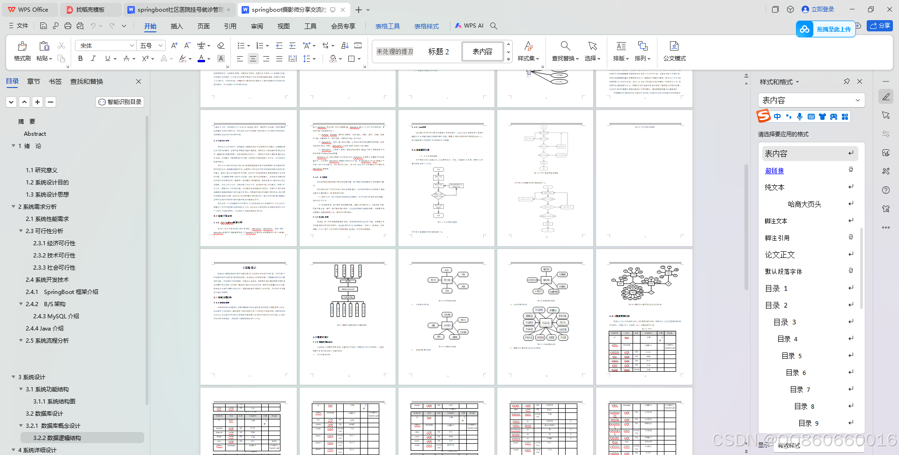Click the 分享 share button
Screen dimensions: 899x455
[x=880, y=26]
